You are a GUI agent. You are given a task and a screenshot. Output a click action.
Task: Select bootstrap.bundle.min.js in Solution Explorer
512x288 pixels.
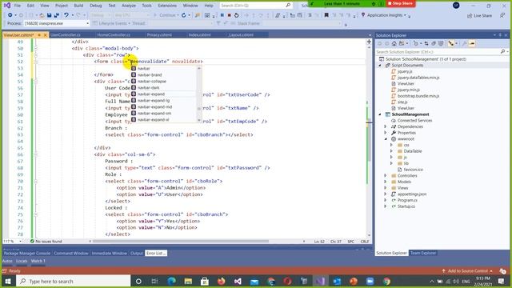tap(418, 96)
